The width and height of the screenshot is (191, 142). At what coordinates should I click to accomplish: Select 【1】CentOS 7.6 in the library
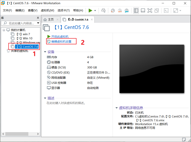(25, 47)
